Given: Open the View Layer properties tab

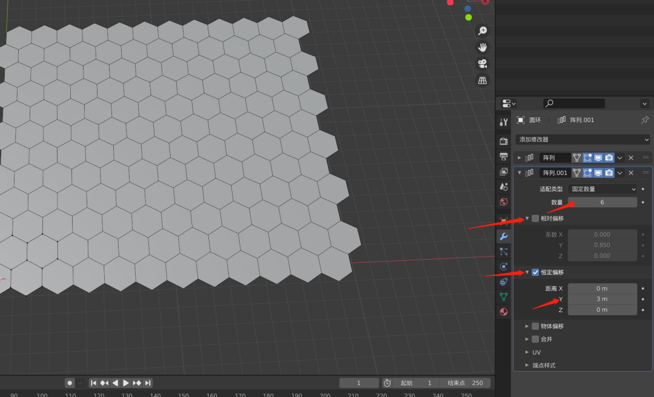Looking at the screenshot, I should coord(504,172).
